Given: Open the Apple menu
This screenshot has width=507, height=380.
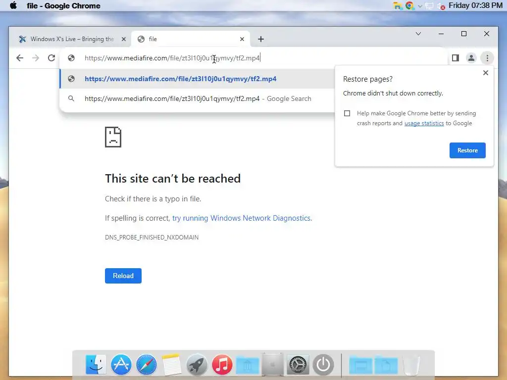Looking at the screenshot, I should click(13, 5).
